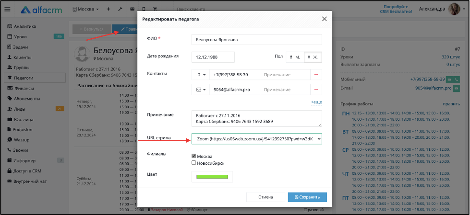Click the phone number +7(997)358-58-39 field
Viewport: 470px width, 215px height.
click(x=235, y=75)
